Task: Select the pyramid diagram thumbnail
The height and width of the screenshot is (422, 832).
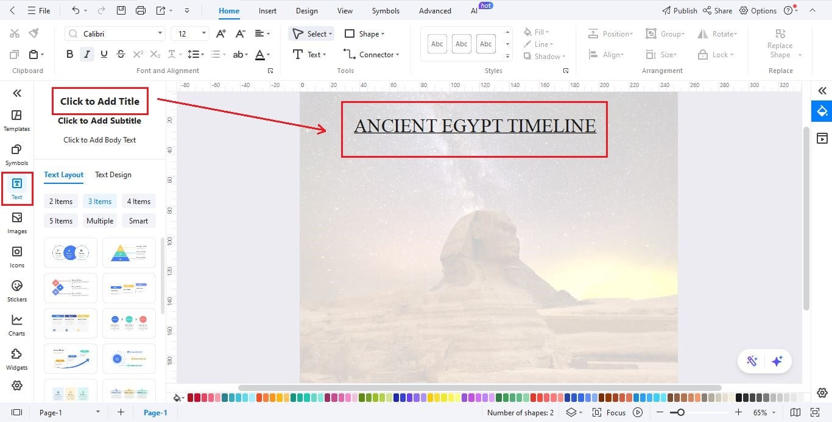Action: pos(129,252)
